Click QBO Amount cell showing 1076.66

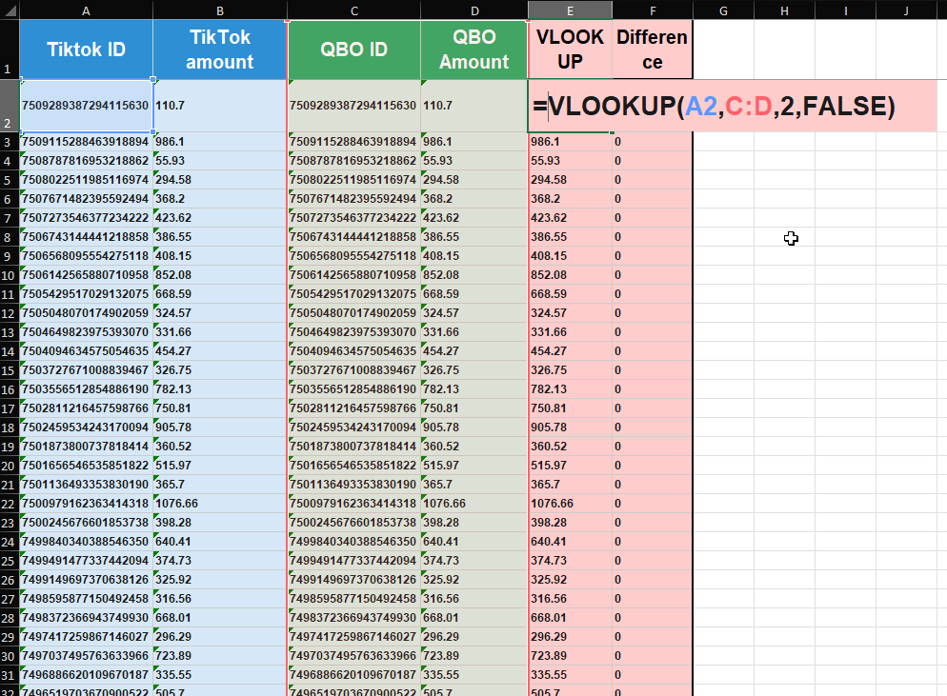(473, 503)
